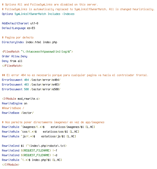The height and width of the screenshot is (169, 157).
Task: Click the DefaultLanguage es-ES line
Action: click(x=18, y=28)
